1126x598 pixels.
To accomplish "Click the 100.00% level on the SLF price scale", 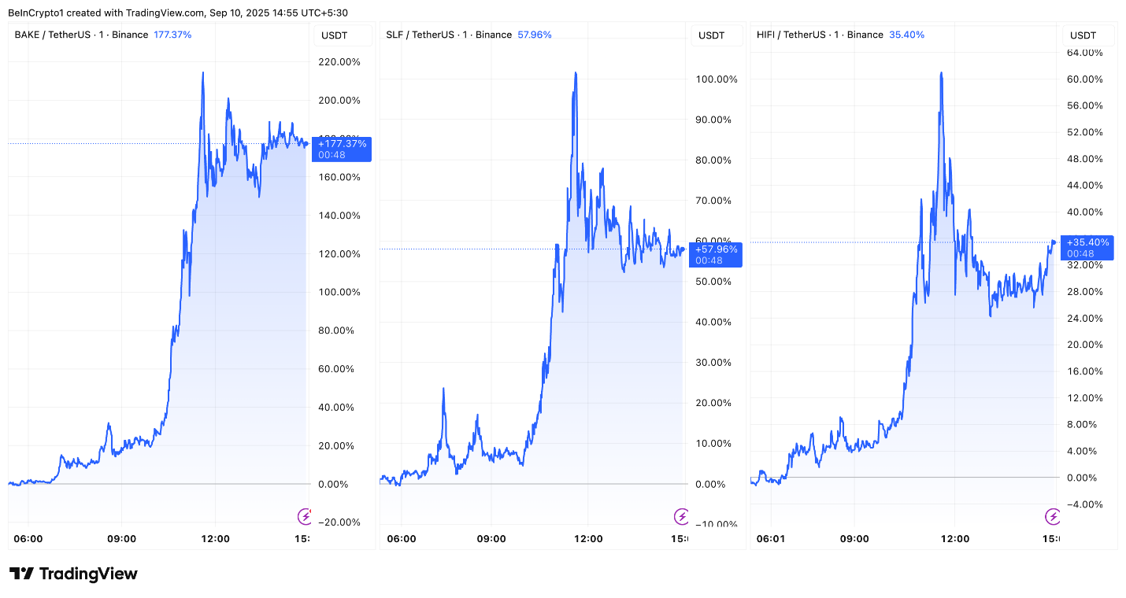I will click(717, 79).
